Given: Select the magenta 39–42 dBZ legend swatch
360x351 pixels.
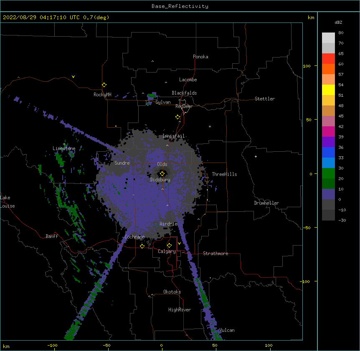Looking at the screenshot, I should click(328, 131).
